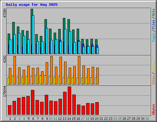Select green day 17 on the date axis
This screenshot has height=122, width=157.
point(83,119)
